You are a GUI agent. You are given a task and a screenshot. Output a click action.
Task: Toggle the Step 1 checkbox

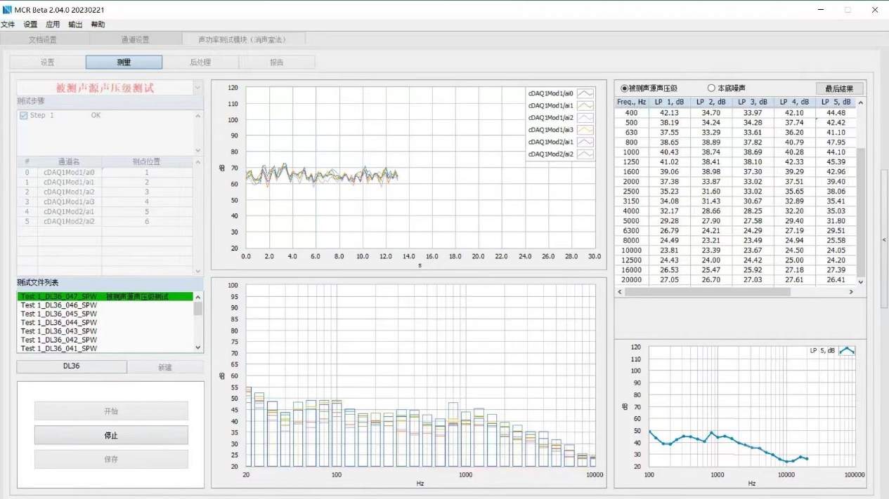[24, 116]
